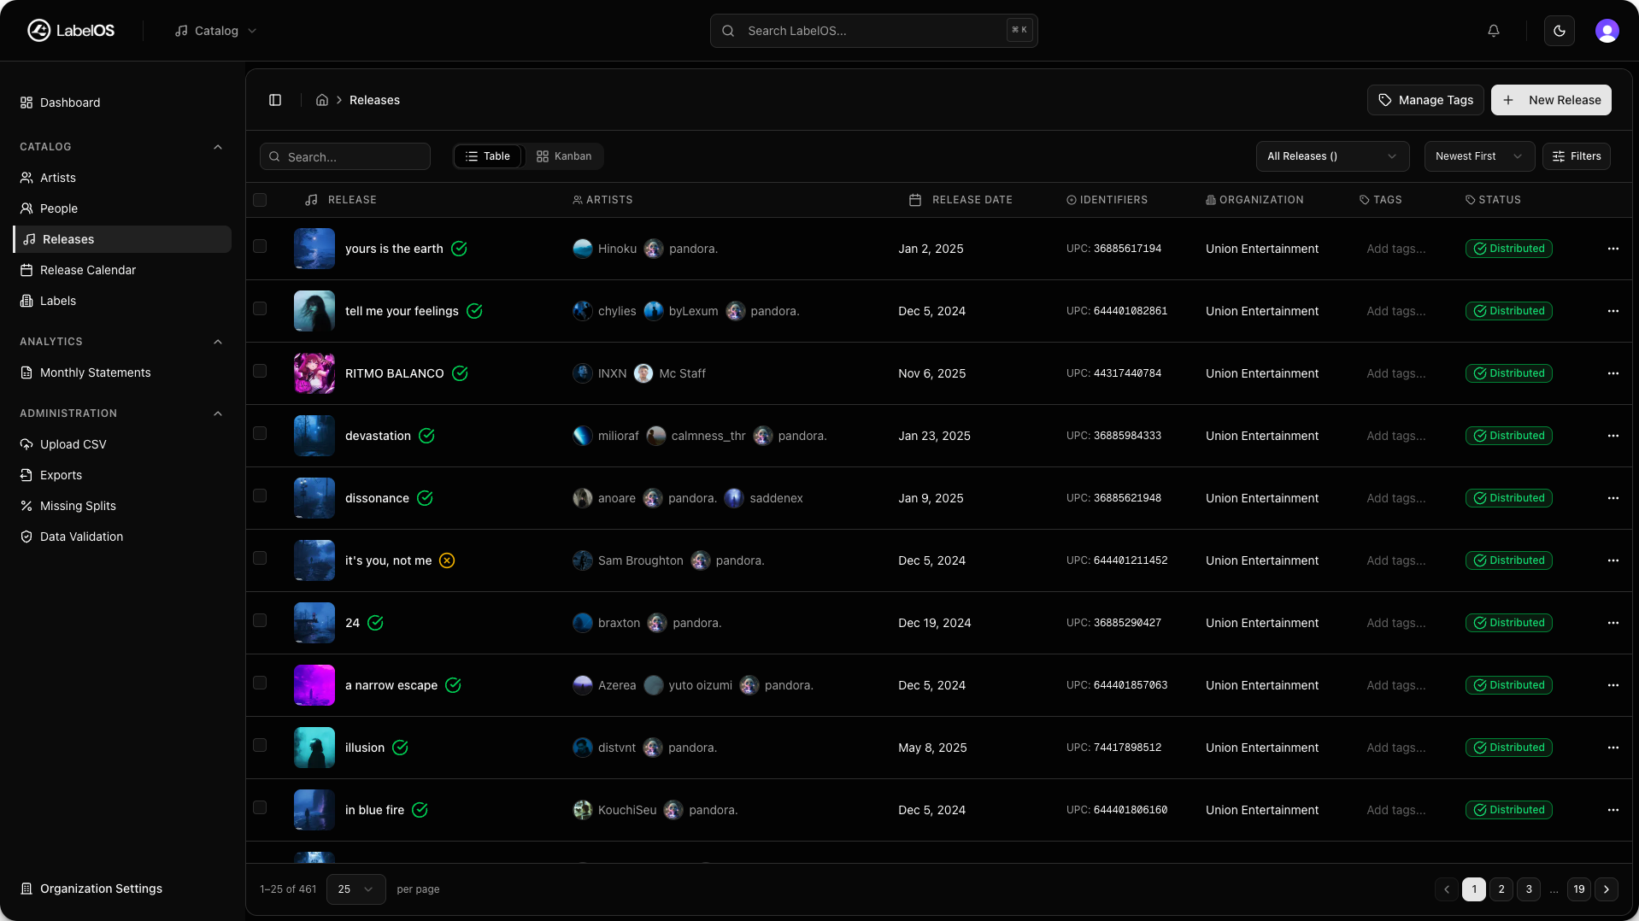Screen dimensions: 1639x921
Task: Check the select-all checkbox in the table header
Action: [261, 199]
